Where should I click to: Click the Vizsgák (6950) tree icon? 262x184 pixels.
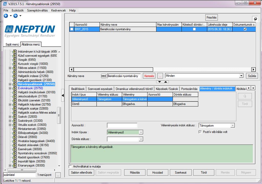point(15,60)
